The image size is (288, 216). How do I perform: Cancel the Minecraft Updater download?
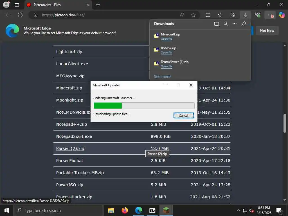click(184, 116)
